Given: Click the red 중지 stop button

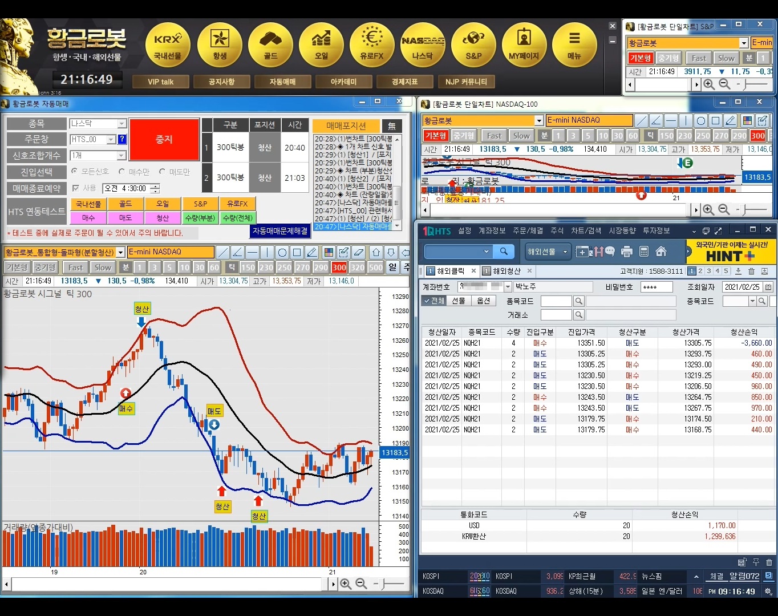Looking at the screenshot, I should coord(164,139).
